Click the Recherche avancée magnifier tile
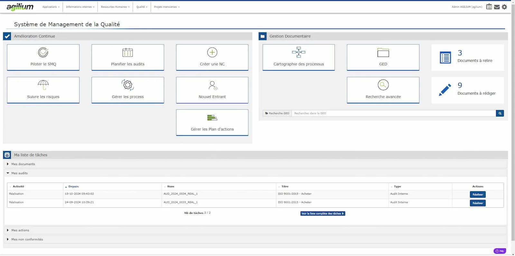 coord(383,90)
